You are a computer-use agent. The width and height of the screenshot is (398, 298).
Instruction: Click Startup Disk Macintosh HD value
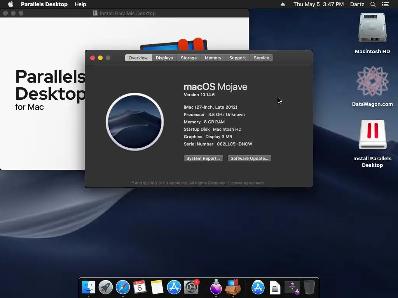point(227,129)
